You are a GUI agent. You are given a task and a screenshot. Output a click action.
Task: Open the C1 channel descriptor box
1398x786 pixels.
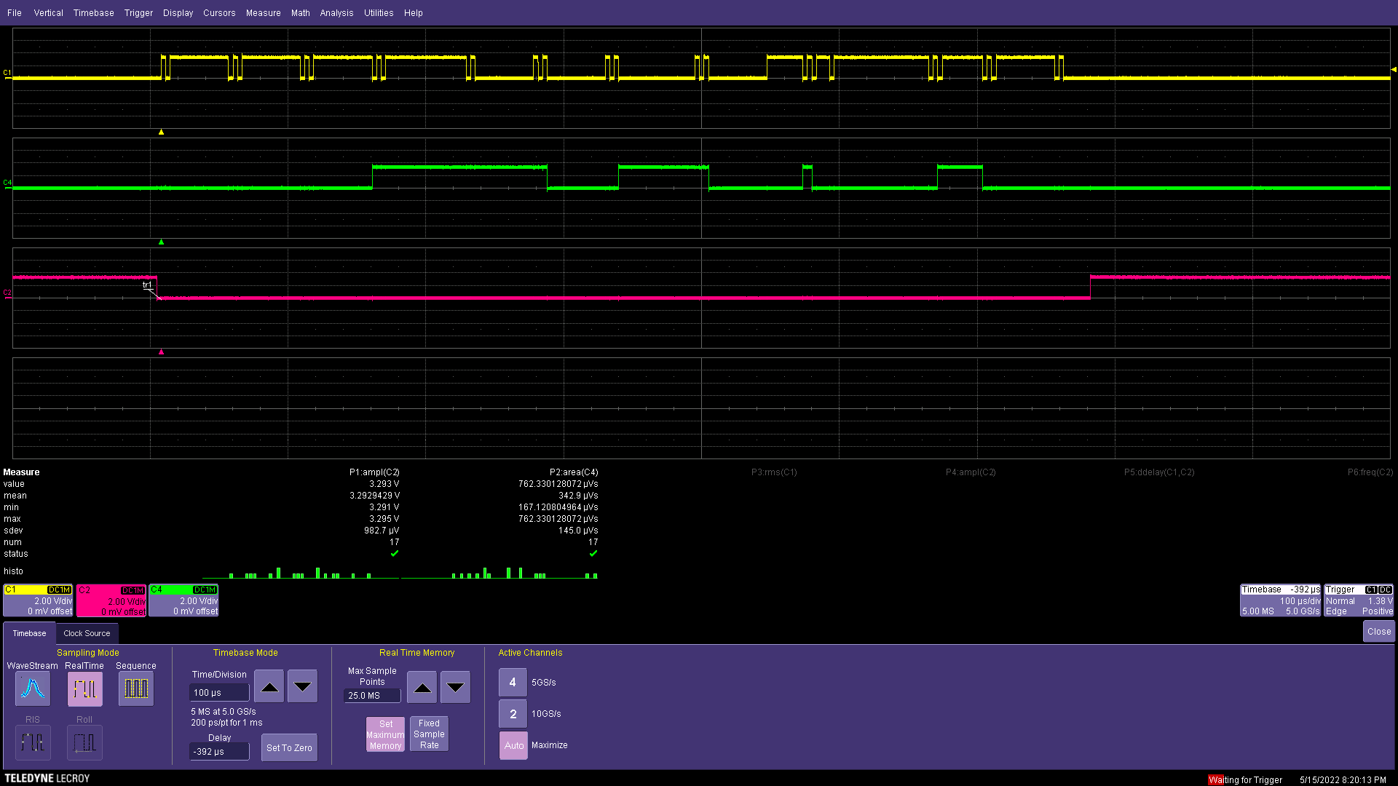(38, 600)
